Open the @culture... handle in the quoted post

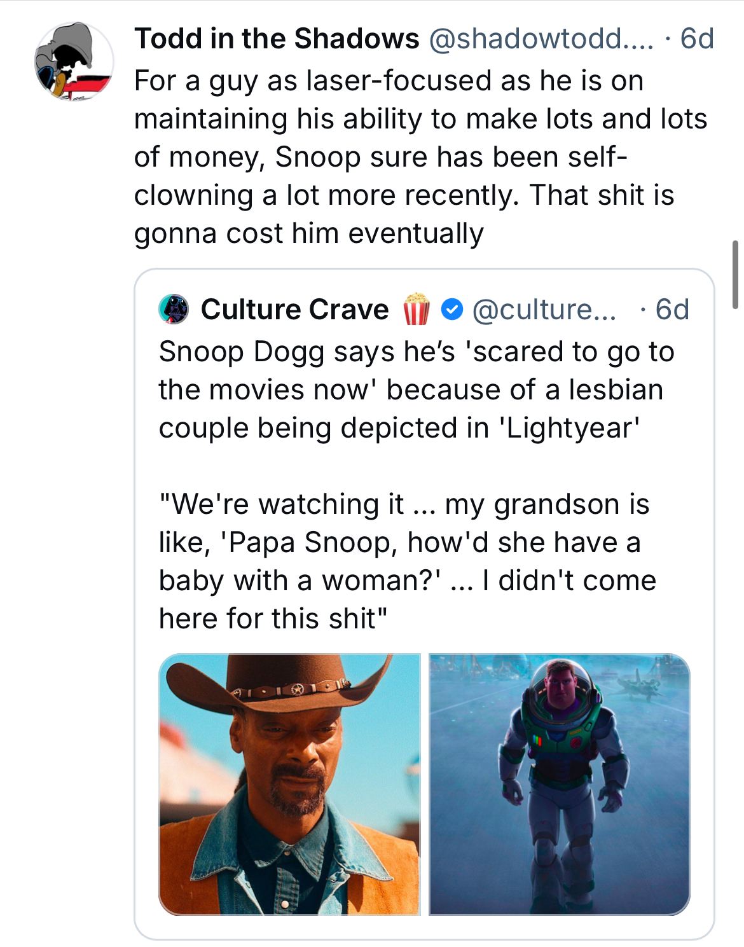coord(544,310)
